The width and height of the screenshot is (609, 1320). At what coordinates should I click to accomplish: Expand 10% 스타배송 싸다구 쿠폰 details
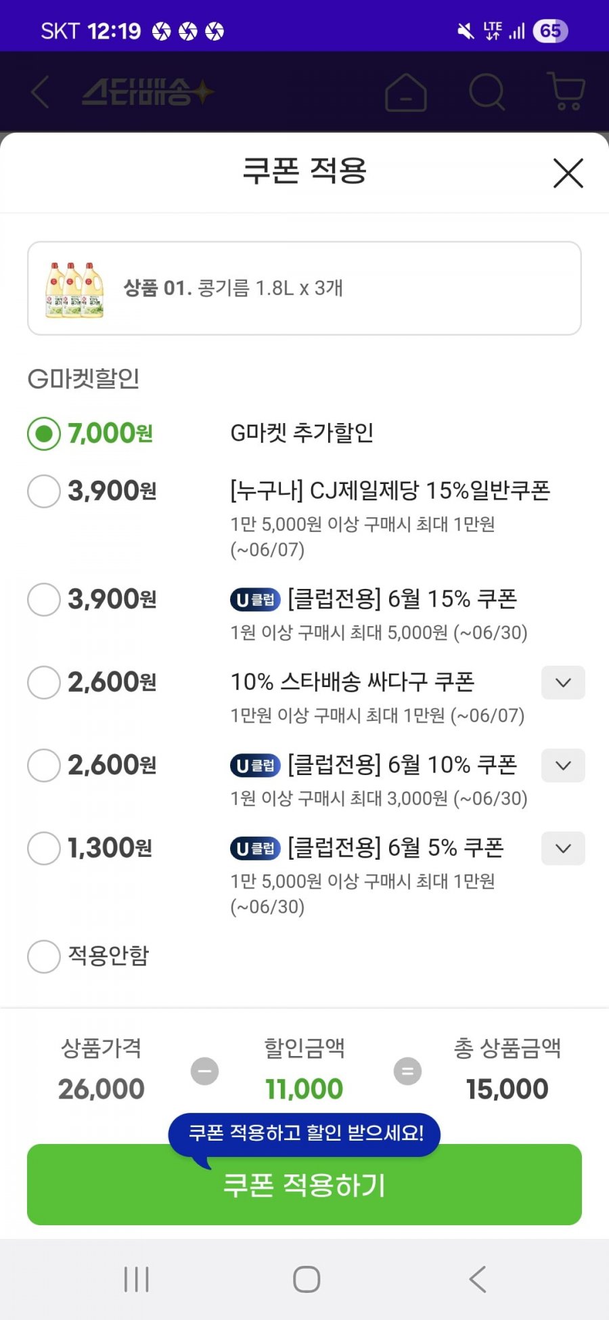click(x=563, y=682)
